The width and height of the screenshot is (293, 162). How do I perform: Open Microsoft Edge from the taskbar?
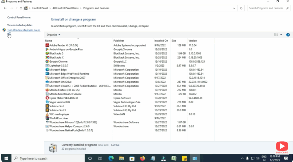pos(111,158)
